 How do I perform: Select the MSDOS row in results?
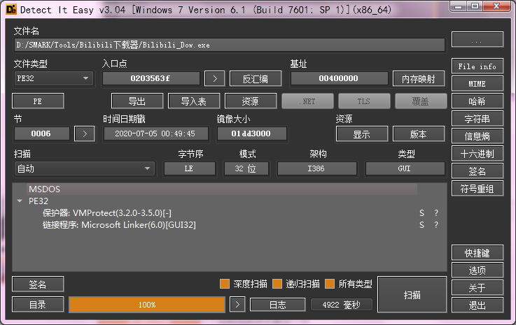pos(222,189)
